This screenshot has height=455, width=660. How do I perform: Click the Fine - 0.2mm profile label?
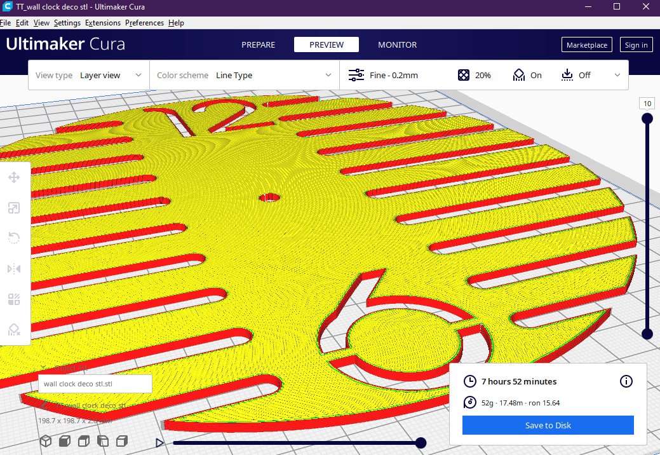tap(394, 76)
